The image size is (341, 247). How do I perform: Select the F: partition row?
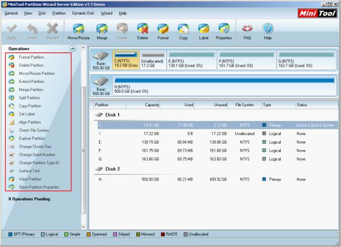click(218, 151)
